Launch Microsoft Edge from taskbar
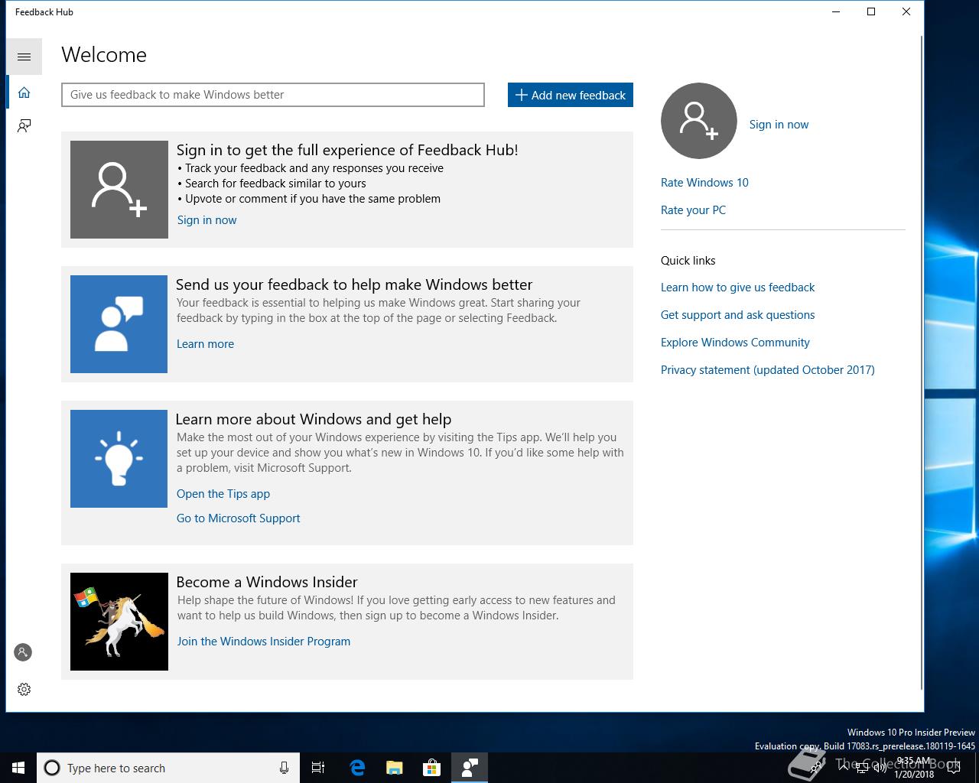 tap(357, 768)
